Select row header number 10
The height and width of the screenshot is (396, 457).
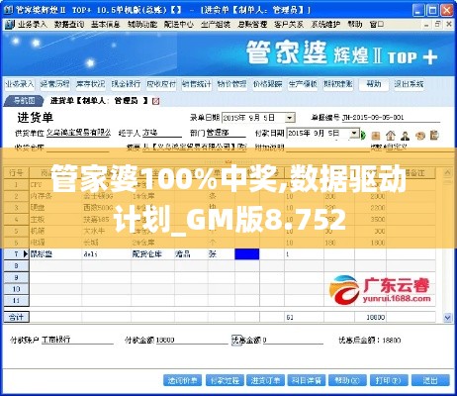point(17,289)
